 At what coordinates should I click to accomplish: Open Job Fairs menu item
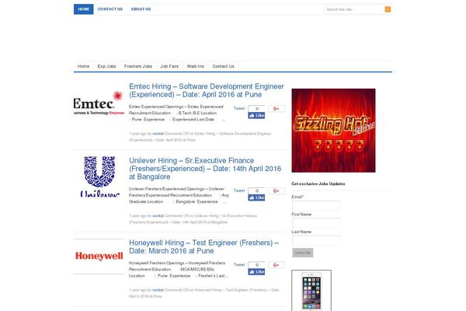(169, 66)
